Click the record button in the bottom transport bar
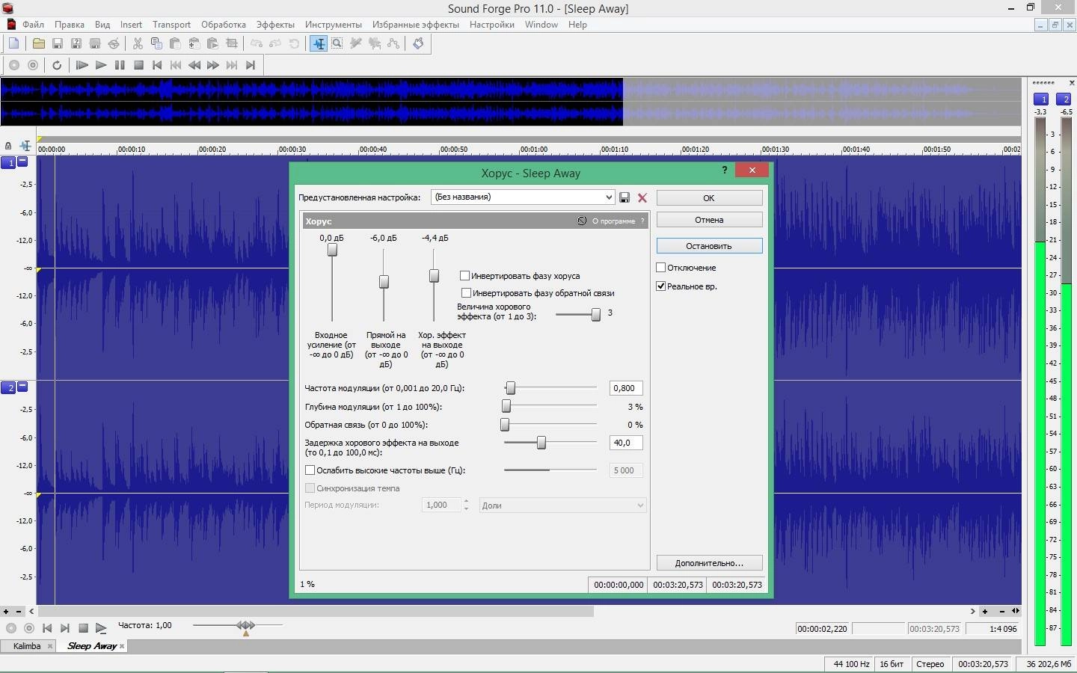 pos(11,628)
